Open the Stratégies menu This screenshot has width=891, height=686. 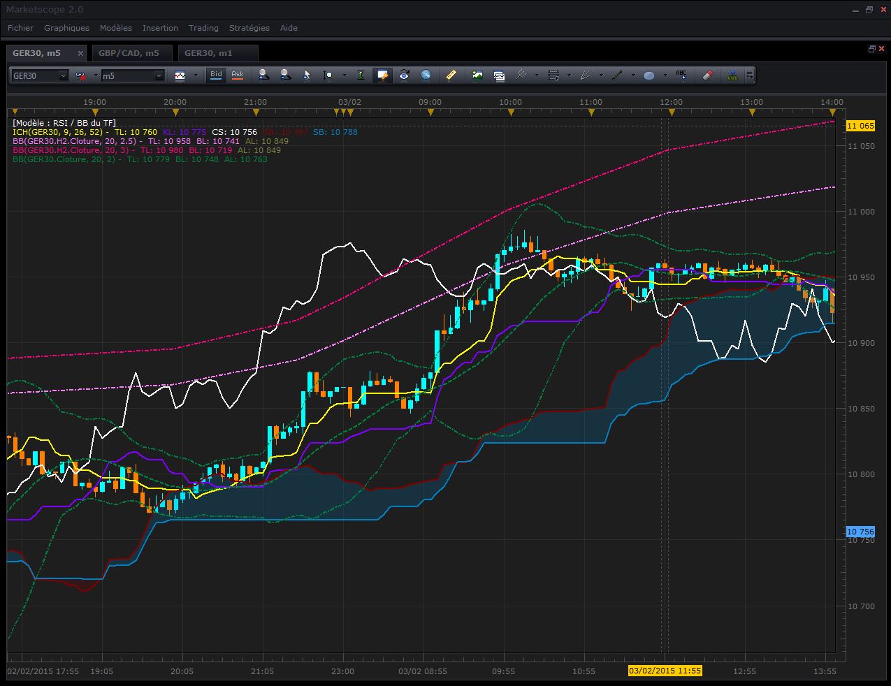tap(249, 28)
